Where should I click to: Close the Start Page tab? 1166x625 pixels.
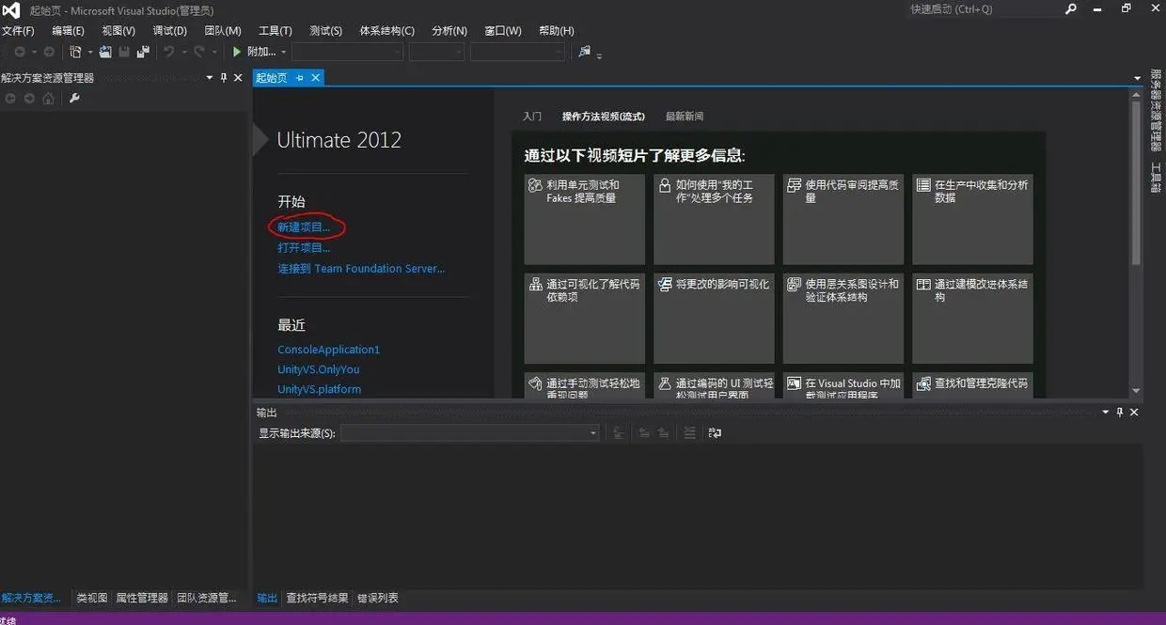[315, 78]
